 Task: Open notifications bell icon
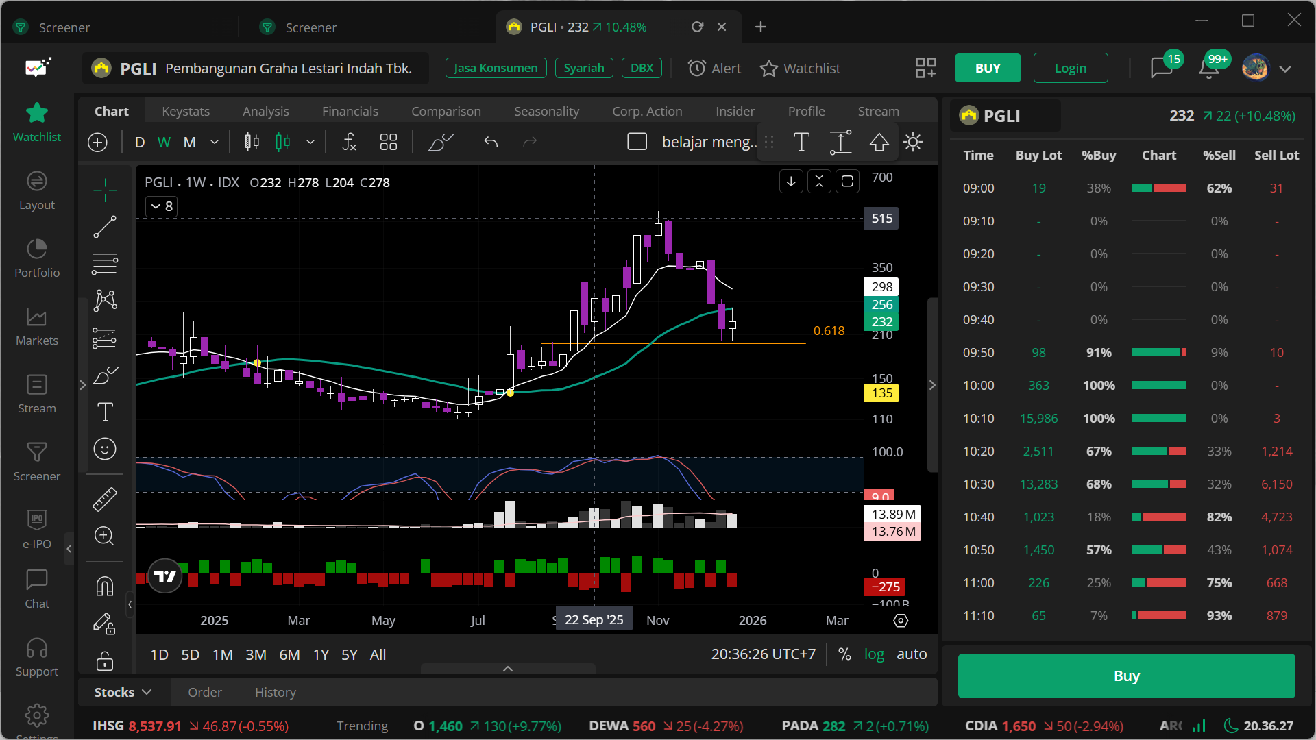click(x=1208, y=69)
